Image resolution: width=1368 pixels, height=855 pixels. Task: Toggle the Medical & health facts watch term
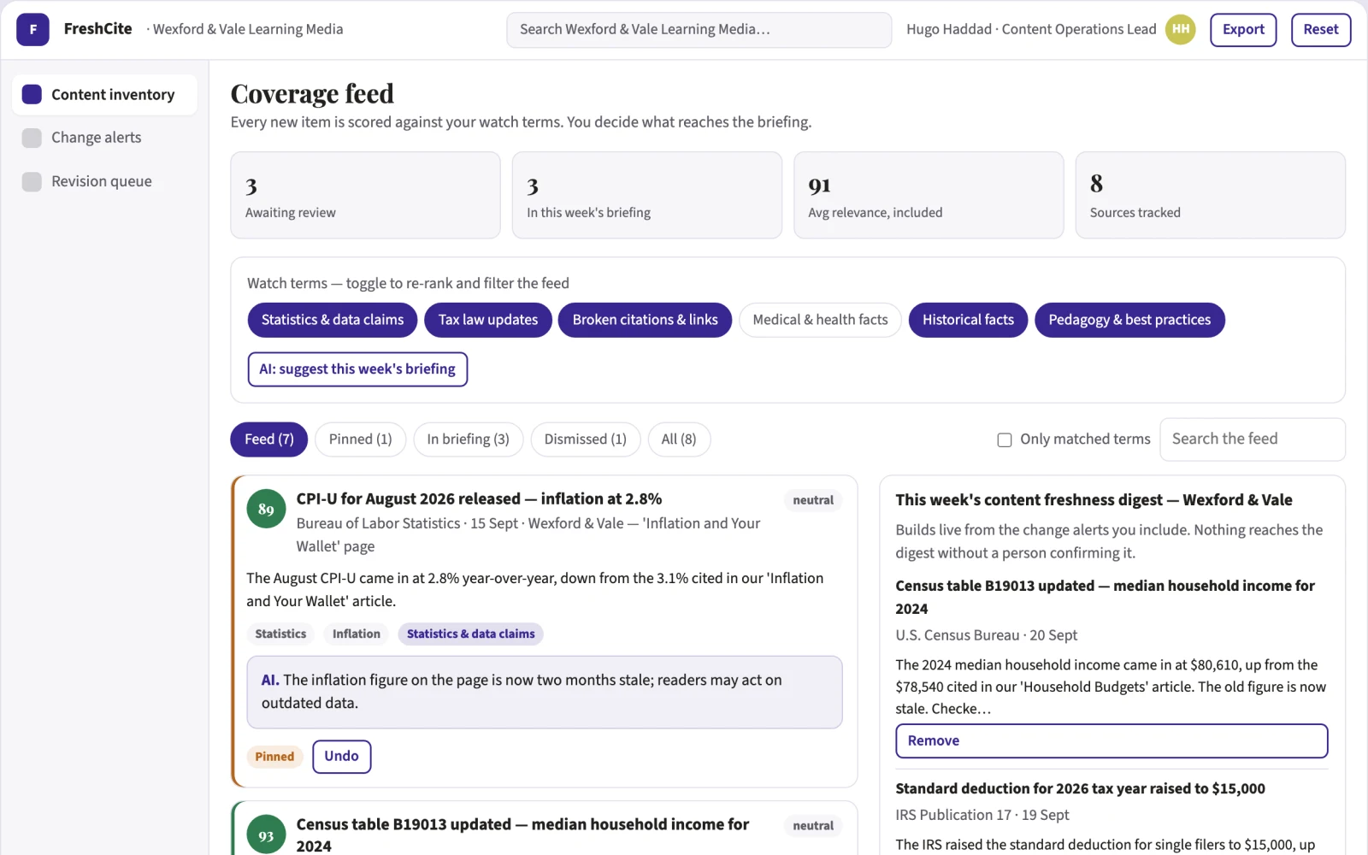tap(820, 320)
